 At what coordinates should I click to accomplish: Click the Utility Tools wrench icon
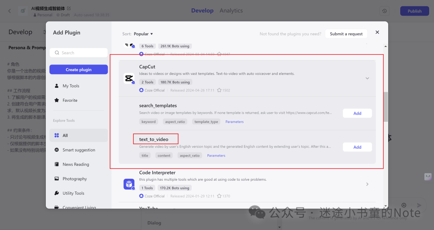click(x=57, y=193)
